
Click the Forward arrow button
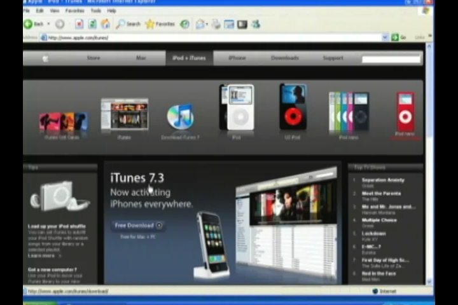pyautogui.click(x=60, y=24)
